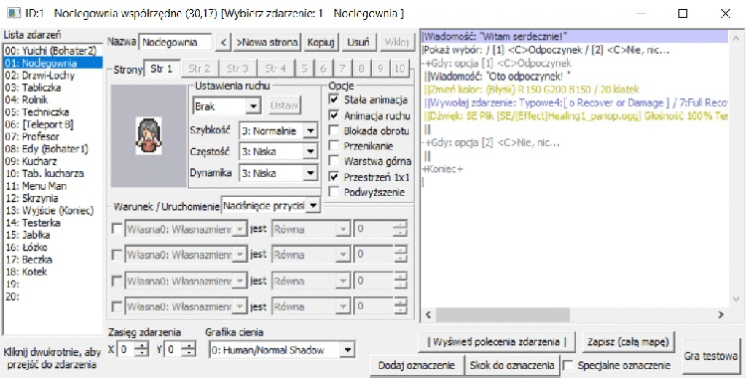Expand the Grafika cienia shadow dropdown
The width and height of the screenshot is (746, 378).
coord(348,351)
